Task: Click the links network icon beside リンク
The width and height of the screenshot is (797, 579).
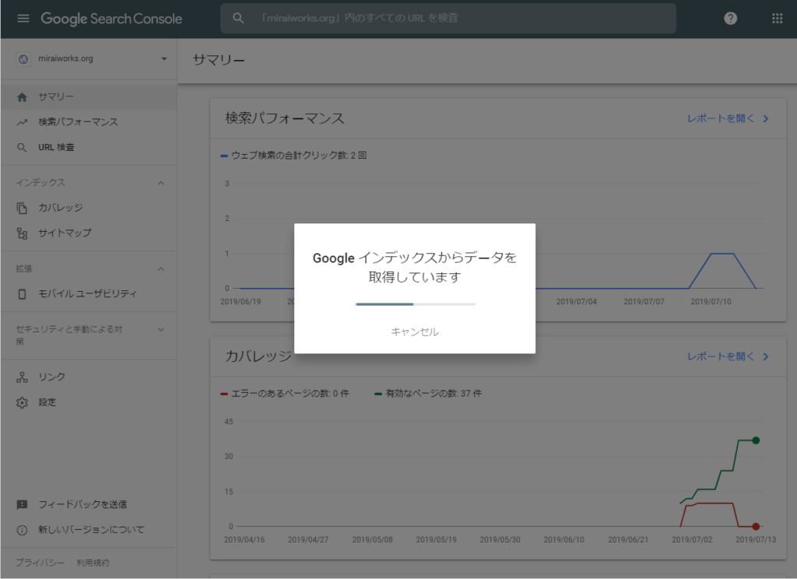Action: coord(22,377)
